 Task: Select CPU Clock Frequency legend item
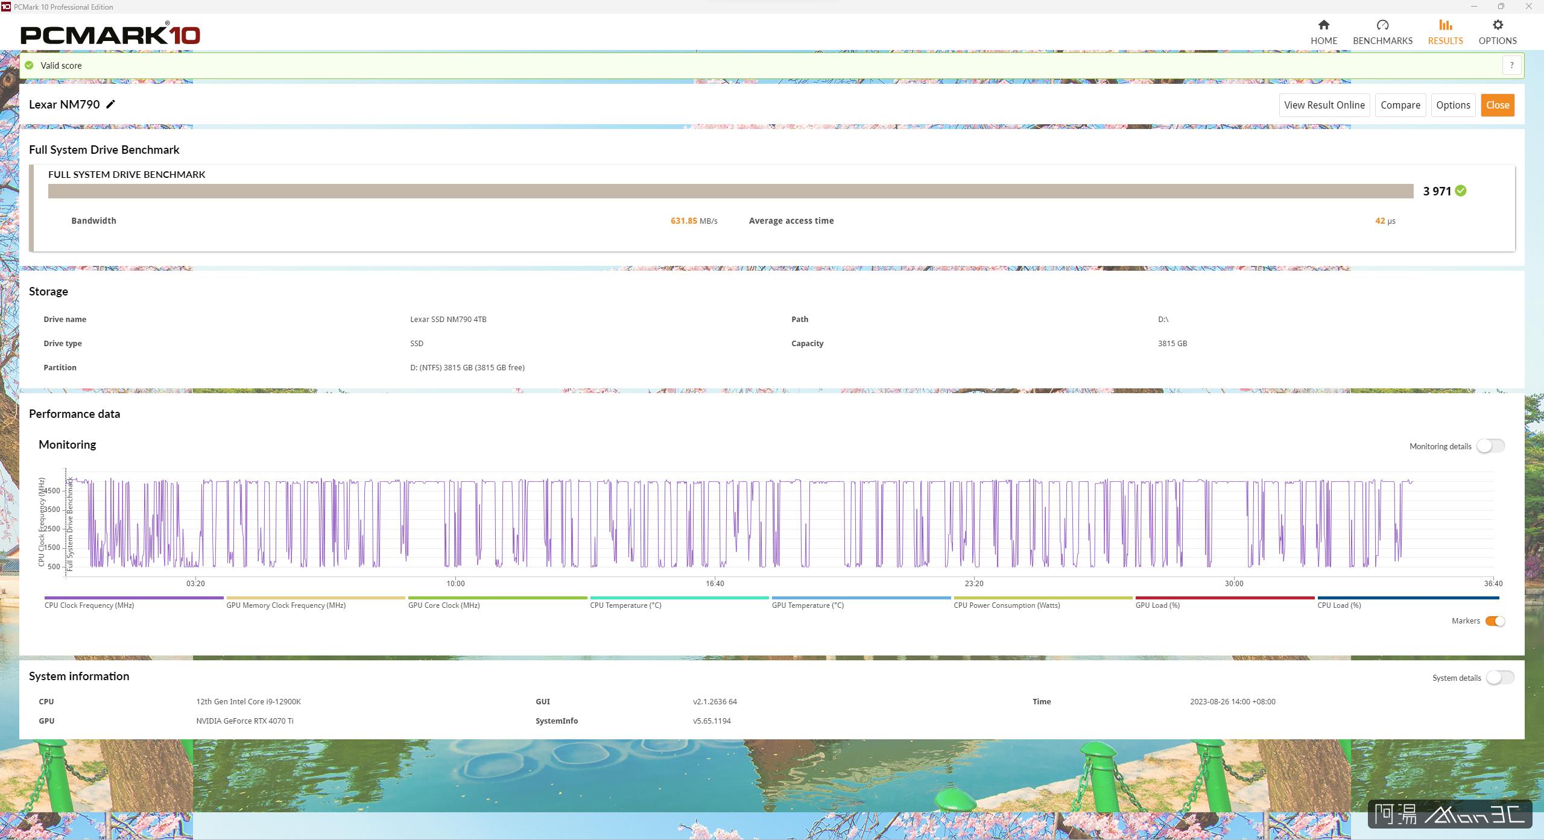click(89, 605)
